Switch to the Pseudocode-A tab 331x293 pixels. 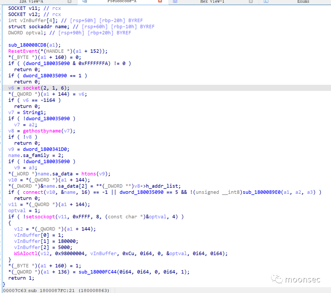click(122, 2)
